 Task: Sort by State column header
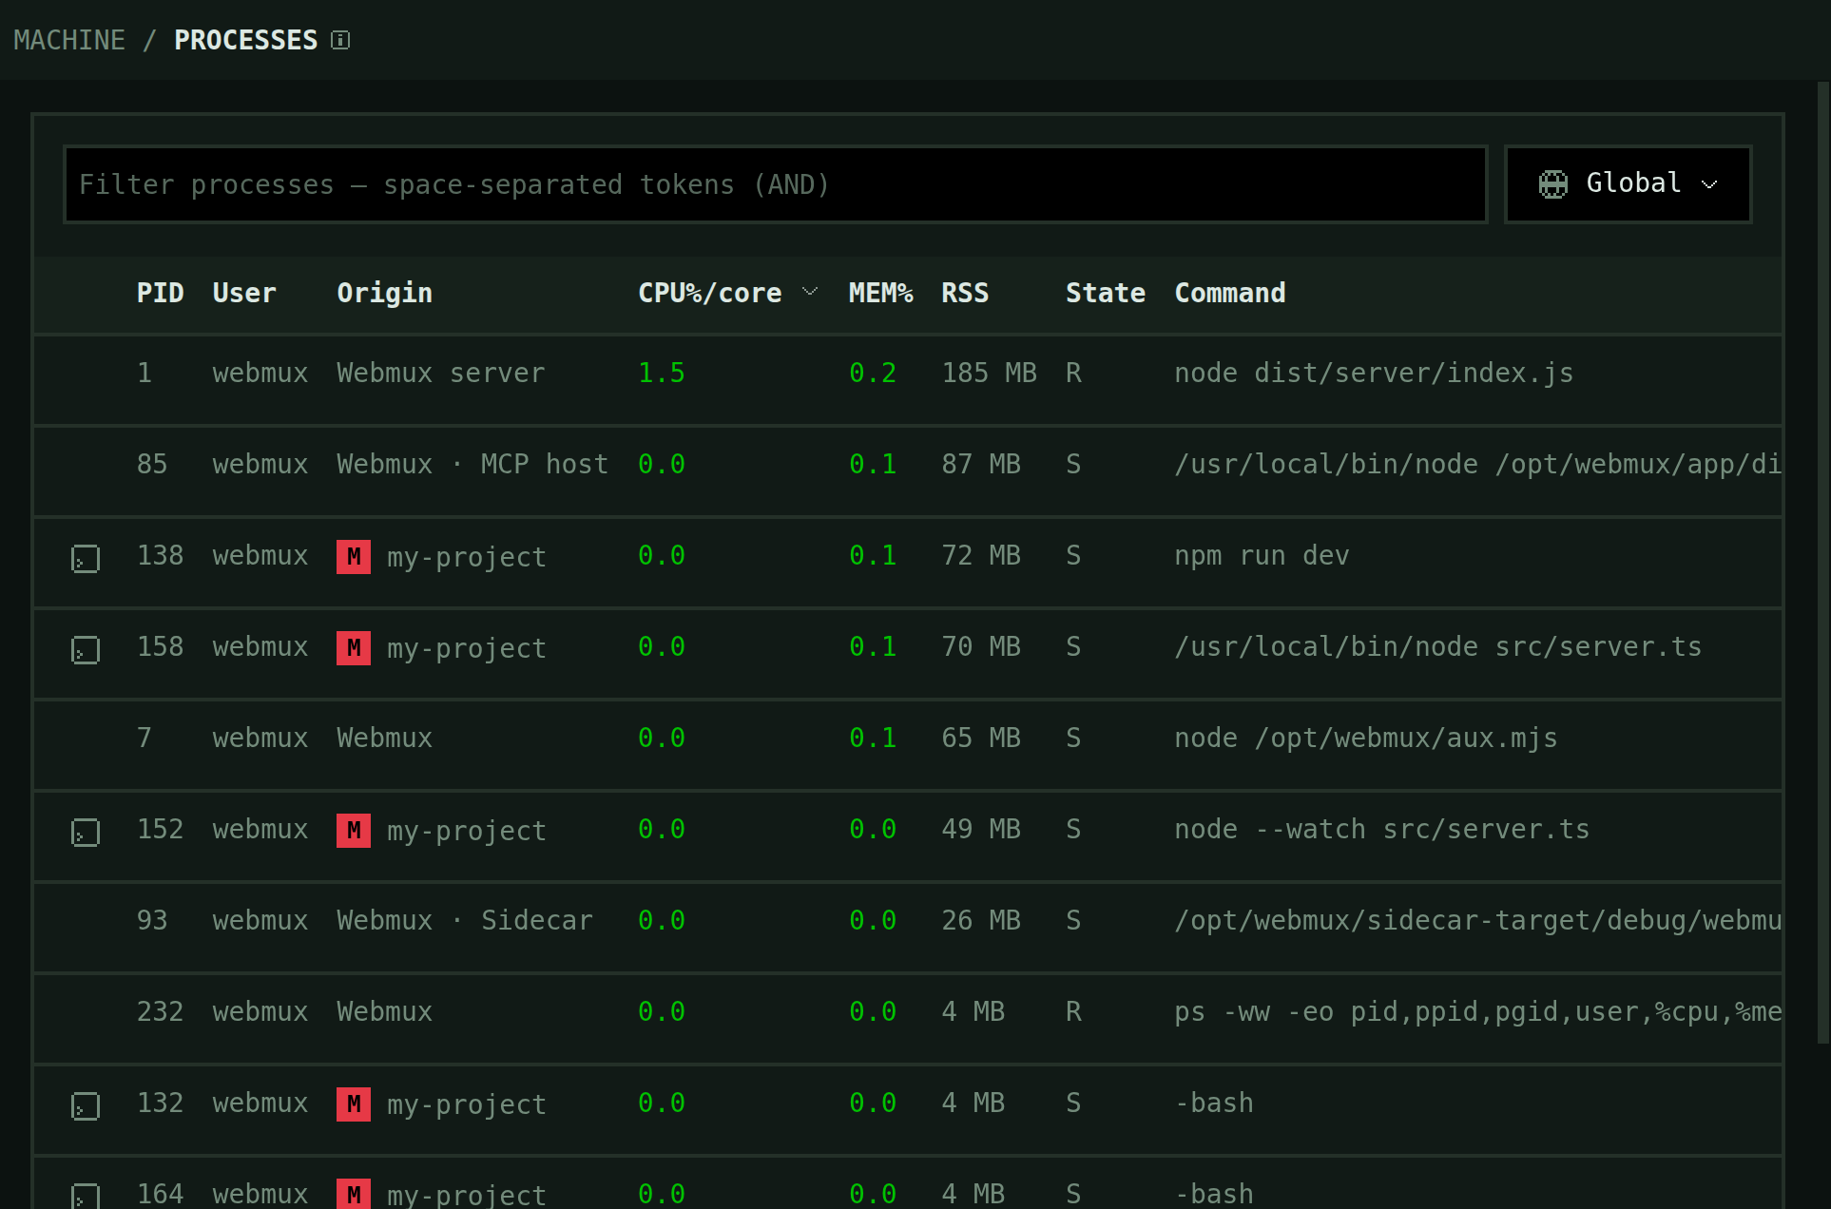1106,293
